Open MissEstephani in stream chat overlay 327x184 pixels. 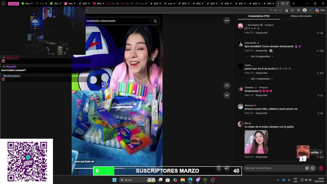click(x=11, y=76)
